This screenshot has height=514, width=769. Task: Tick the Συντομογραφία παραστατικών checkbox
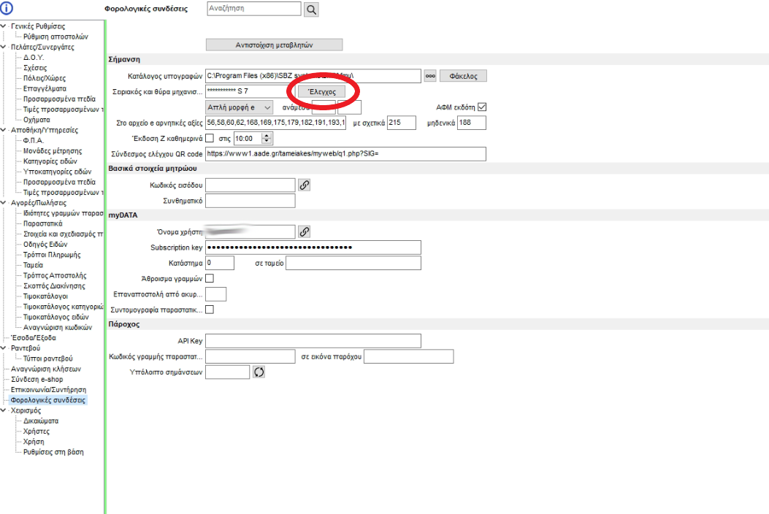(x=210, y=310)
